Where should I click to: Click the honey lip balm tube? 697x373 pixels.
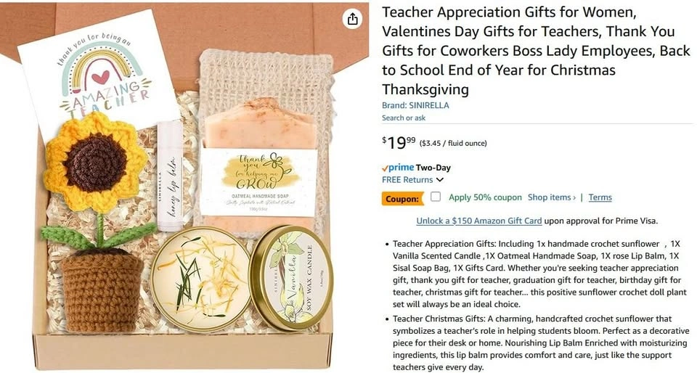click(x=170, y=176)
